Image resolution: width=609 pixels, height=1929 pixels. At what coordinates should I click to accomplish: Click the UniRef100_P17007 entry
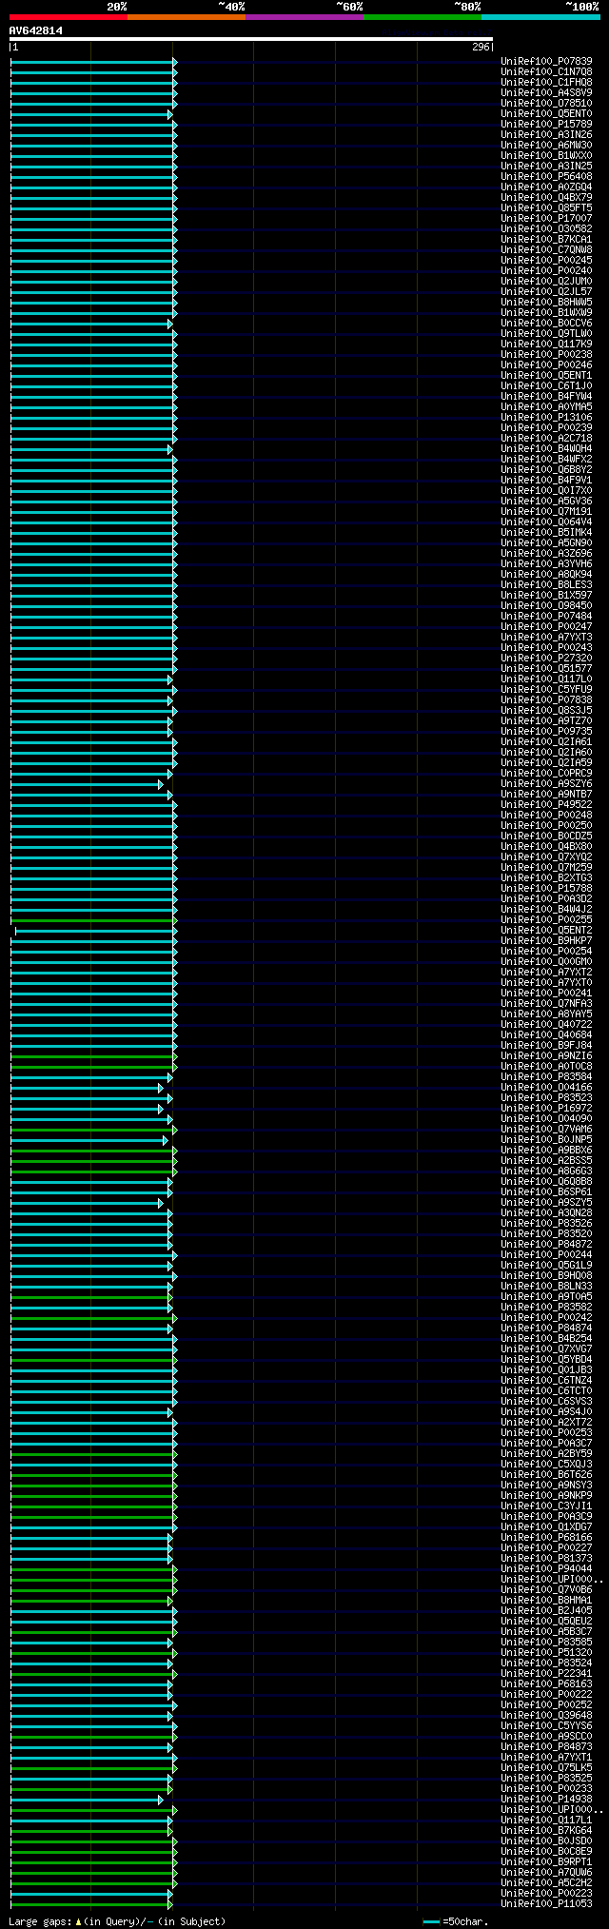[546, 218]
